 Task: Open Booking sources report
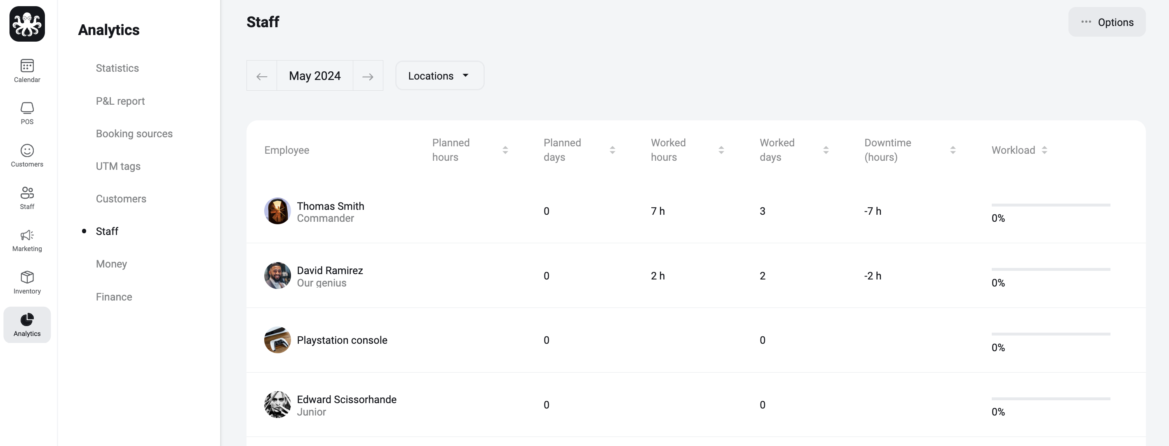click(134, 134)
